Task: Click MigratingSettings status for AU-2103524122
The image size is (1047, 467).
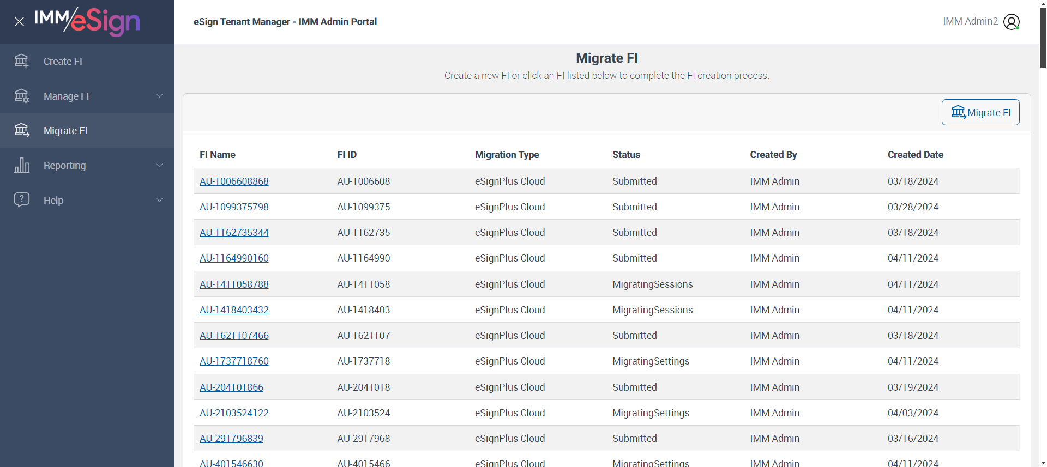Action: point(651,413)
